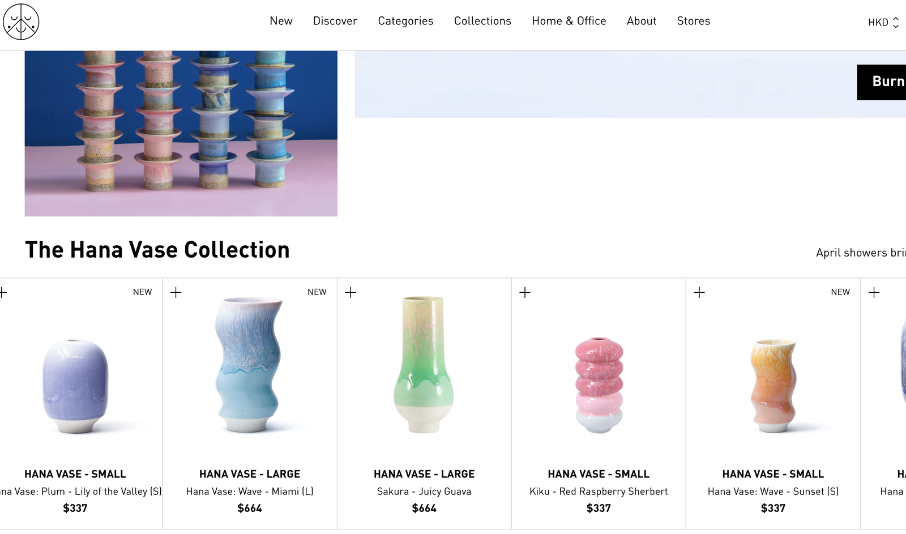Image resolution: width=906 pixels, height=534 pixels.
Task: Click plus icon on Wave Sunset vase card
Action: (x=699, y=292)
